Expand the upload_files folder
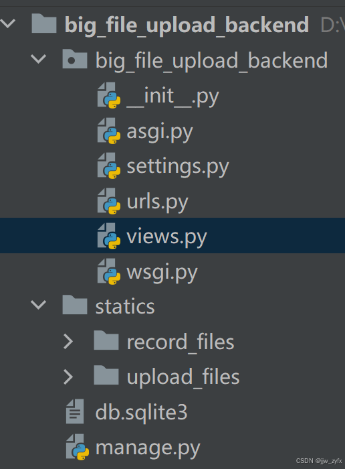This screenshot has height=469, width=345. [68, 377]
